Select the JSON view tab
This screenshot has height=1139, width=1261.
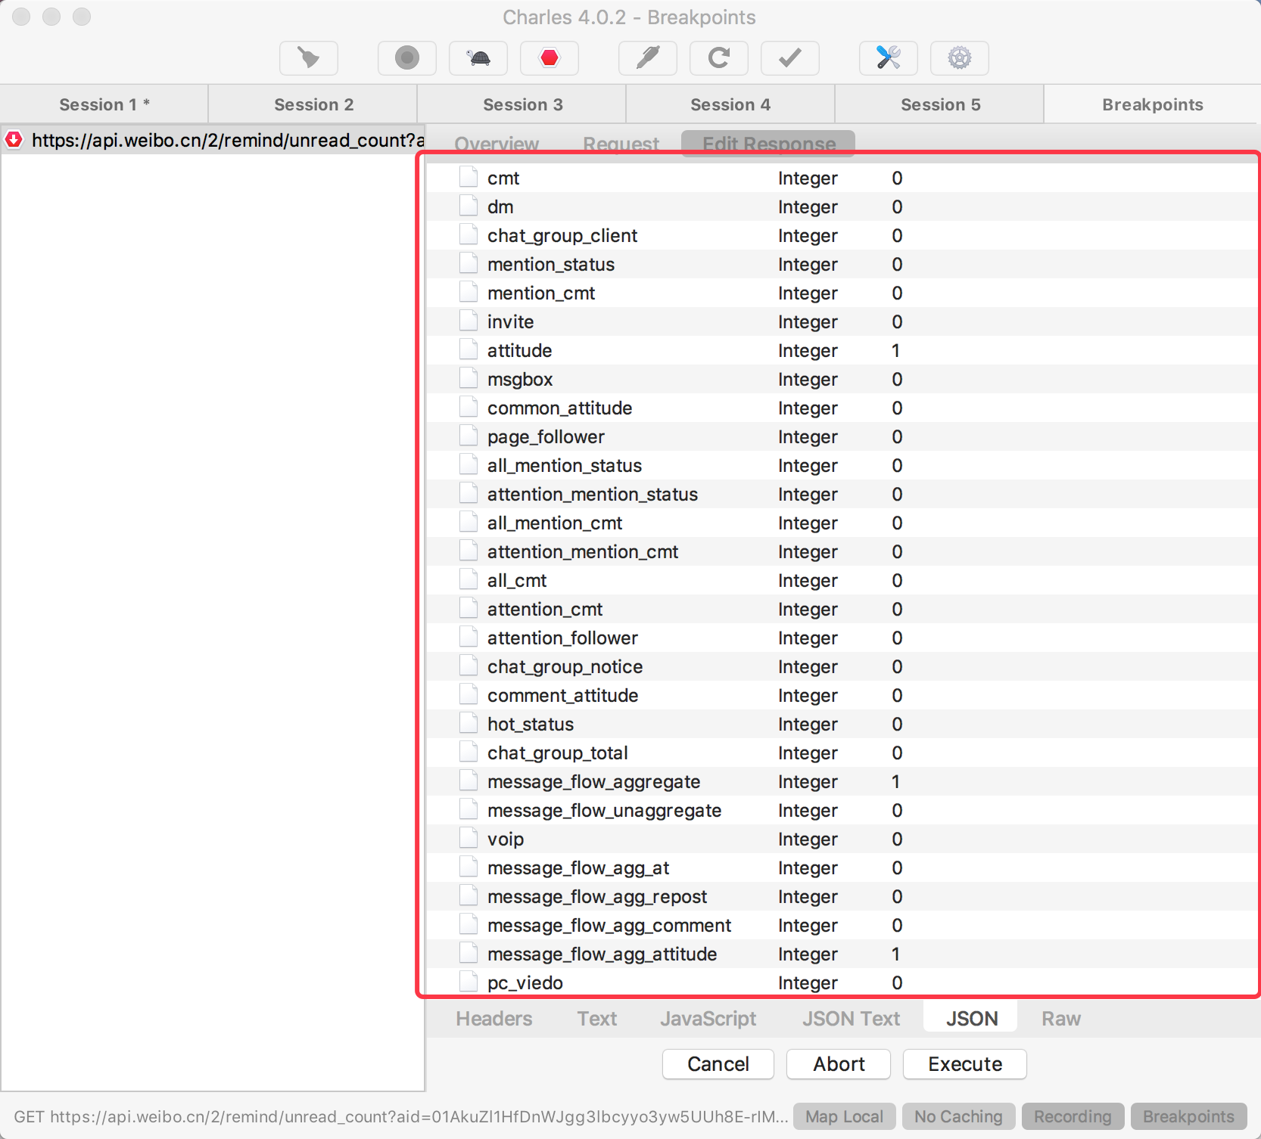point(971,1019)
